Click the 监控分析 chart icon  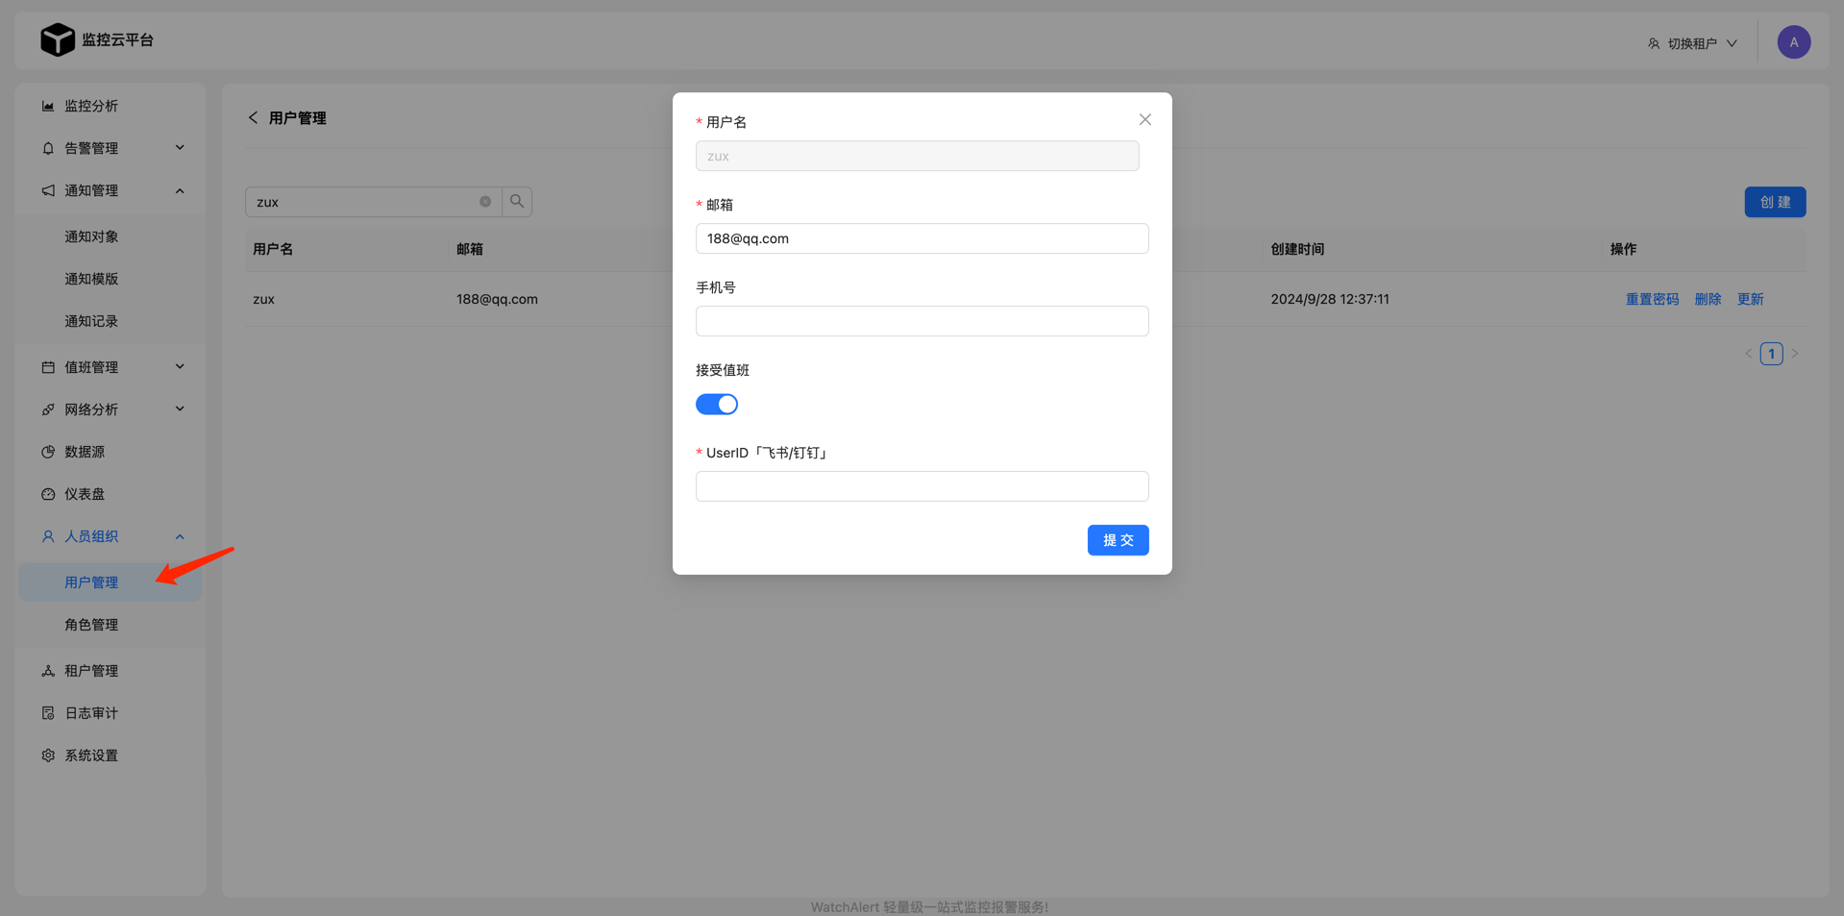48,106
